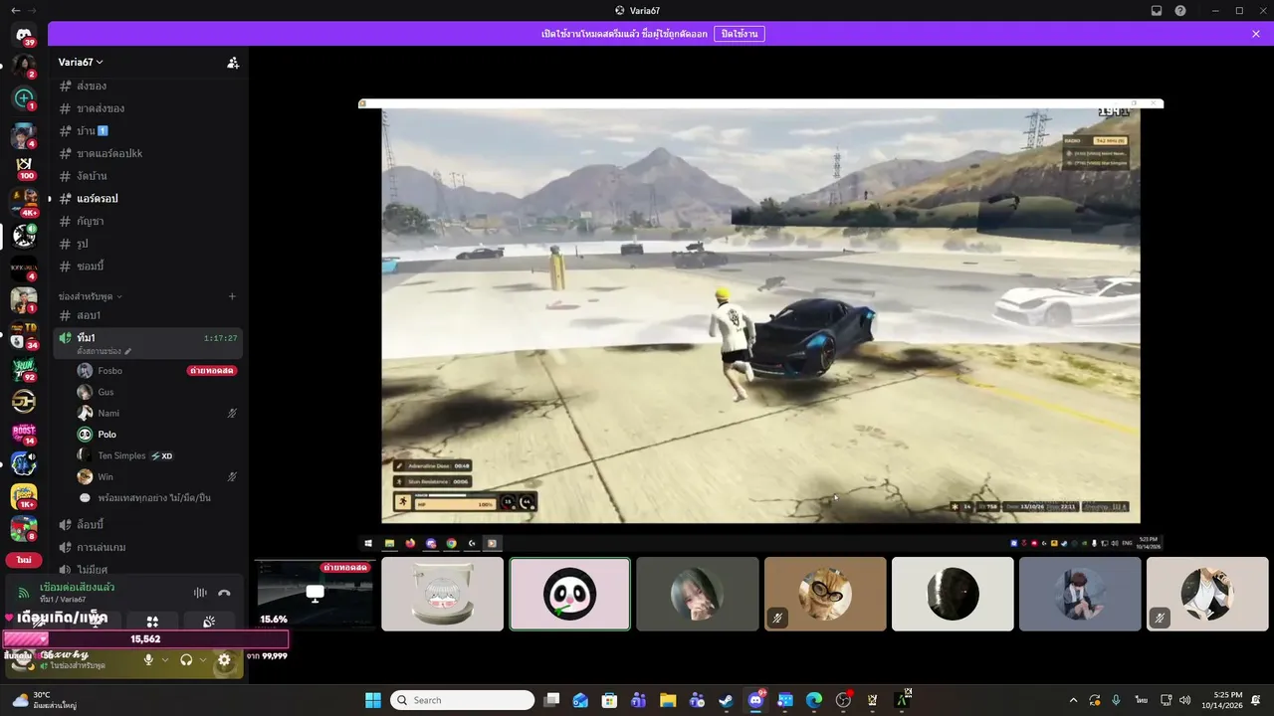Click the Windows Start button

click(x=373, y=700)
